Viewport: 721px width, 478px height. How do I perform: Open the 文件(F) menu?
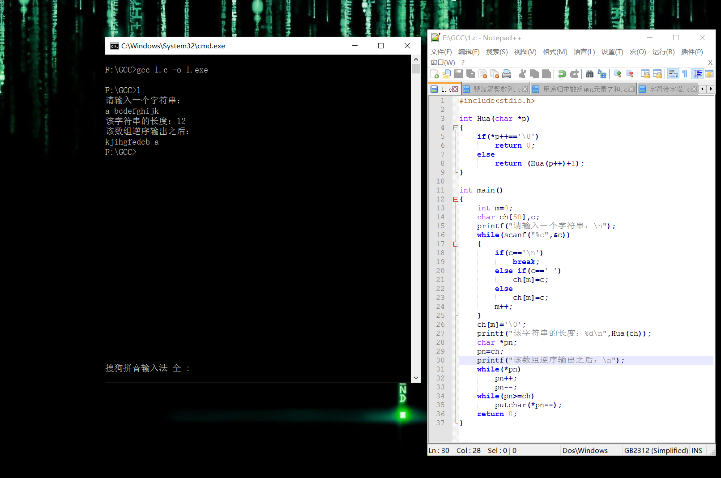pyautogui.click(x=441, y=52)
